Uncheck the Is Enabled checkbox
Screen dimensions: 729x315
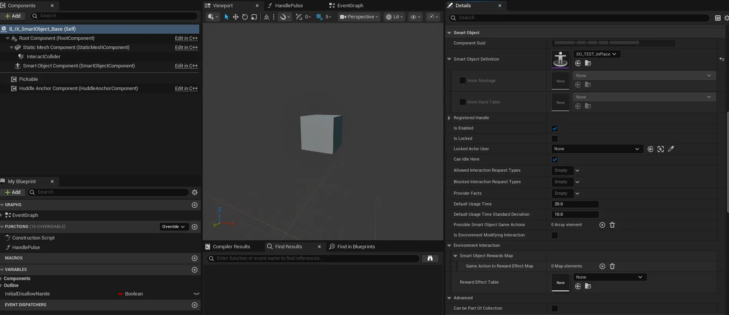coord(555,128)
